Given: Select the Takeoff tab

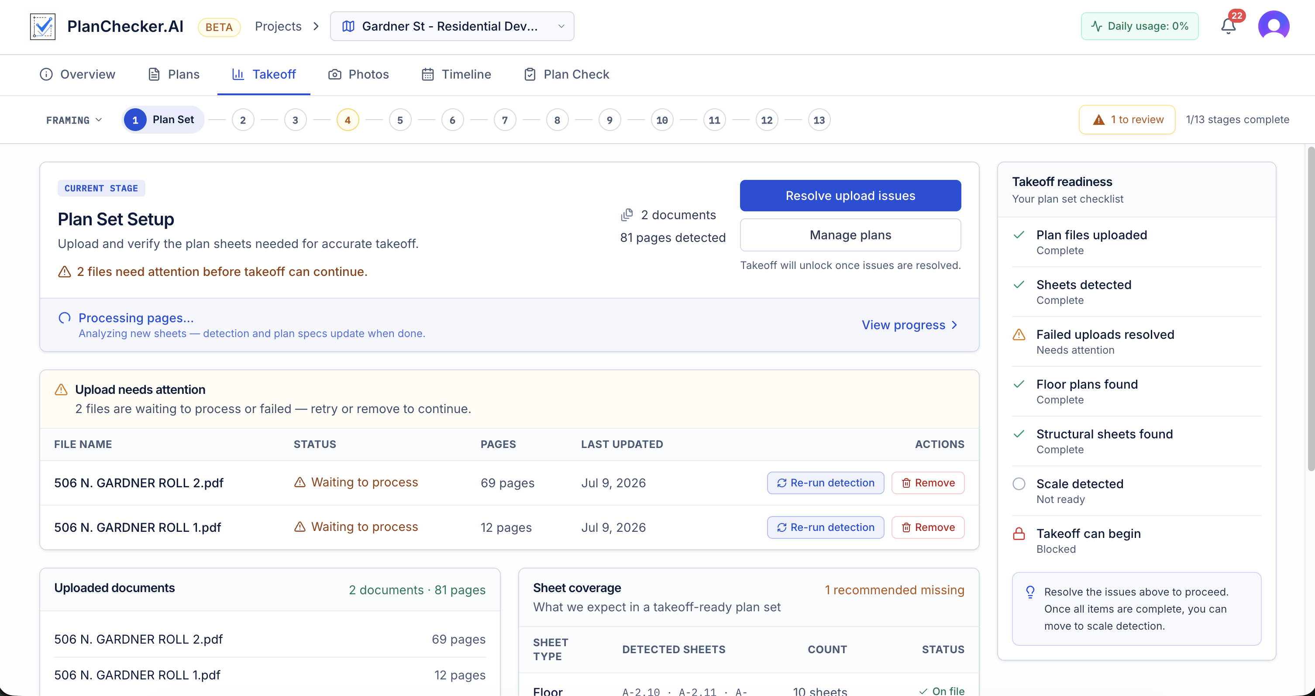Looking at the screenshot, I should pos(264,75).
